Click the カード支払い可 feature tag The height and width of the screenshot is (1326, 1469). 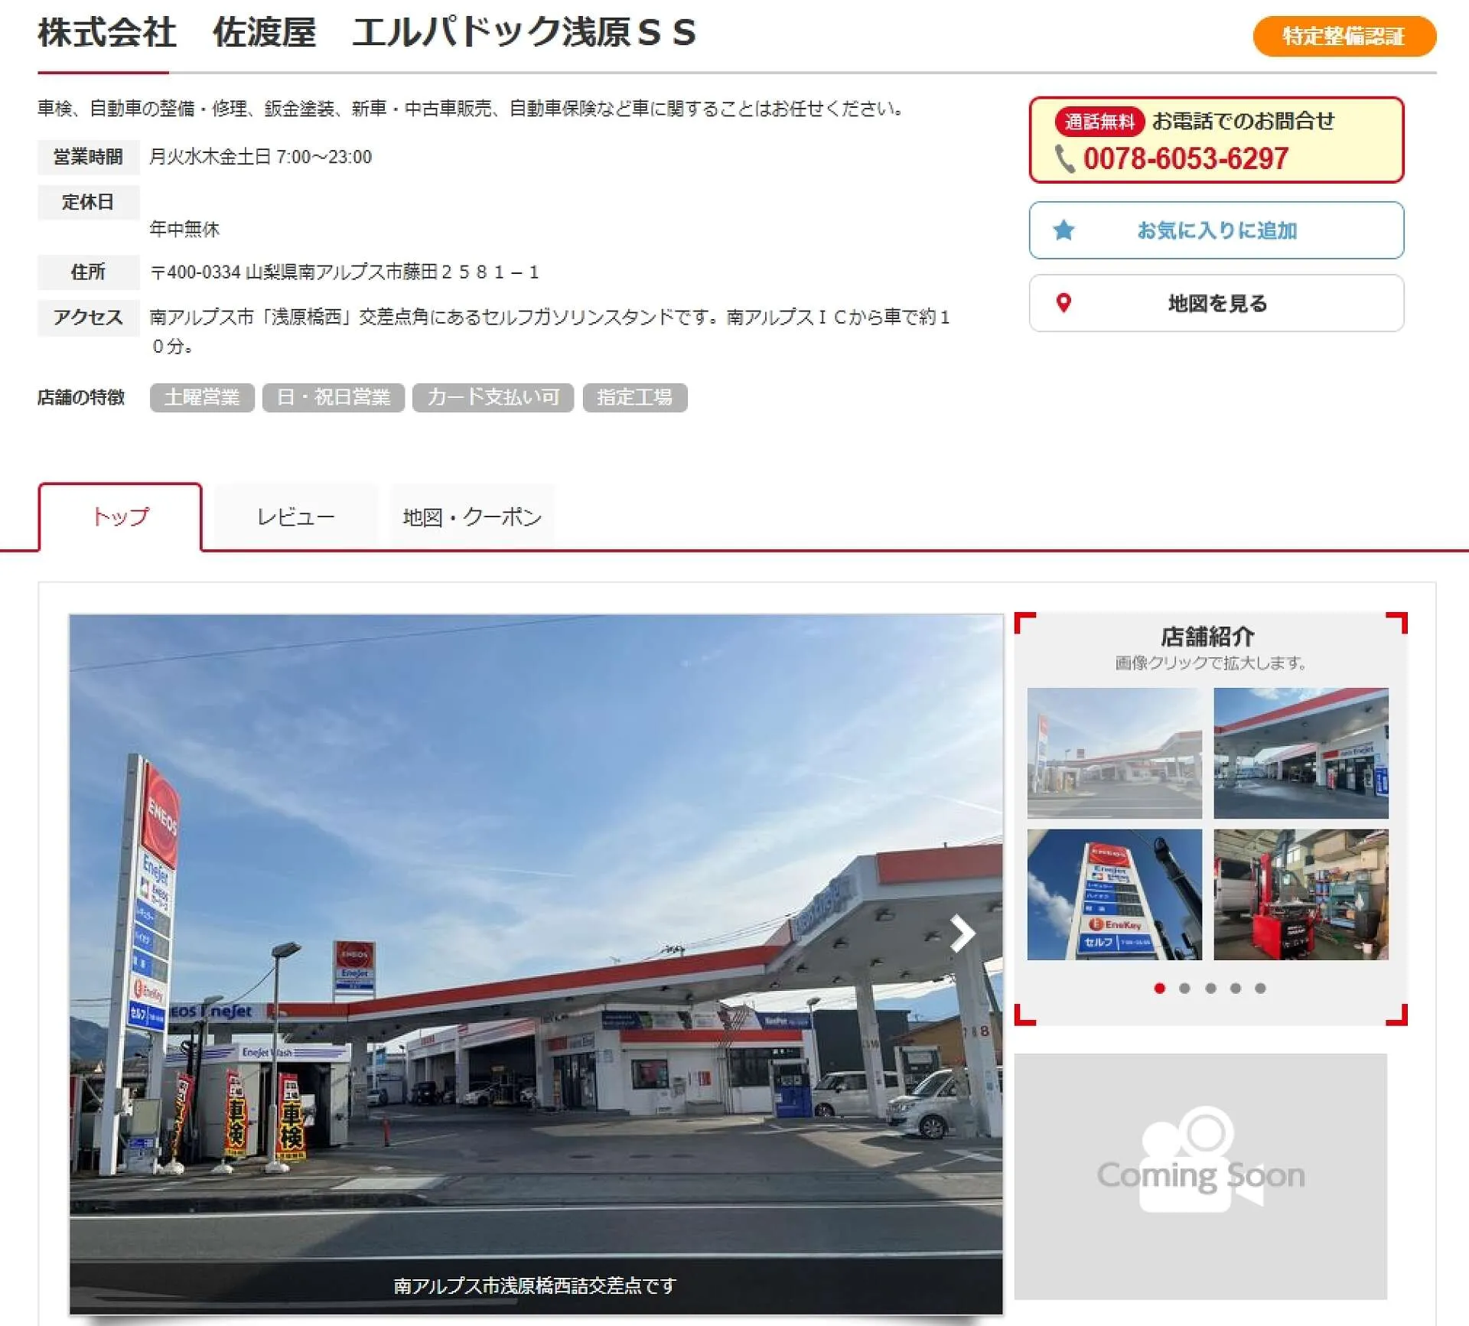click(x=493, y=398)
